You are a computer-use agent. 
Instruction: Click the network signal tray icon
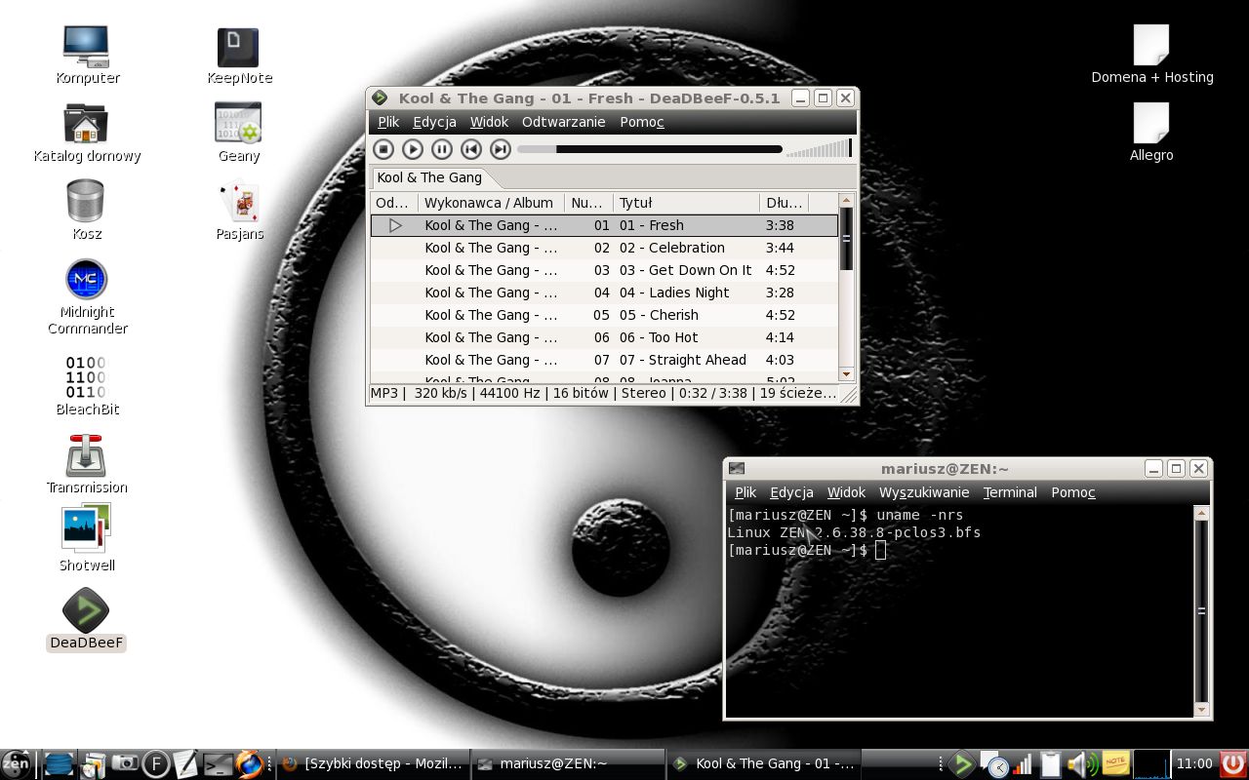click(1023, 763)
